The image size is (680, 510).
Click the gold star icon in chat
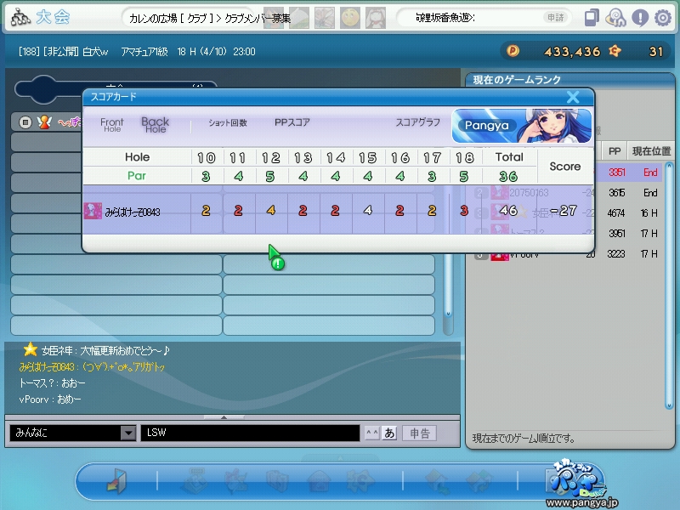tap(31, 349)
